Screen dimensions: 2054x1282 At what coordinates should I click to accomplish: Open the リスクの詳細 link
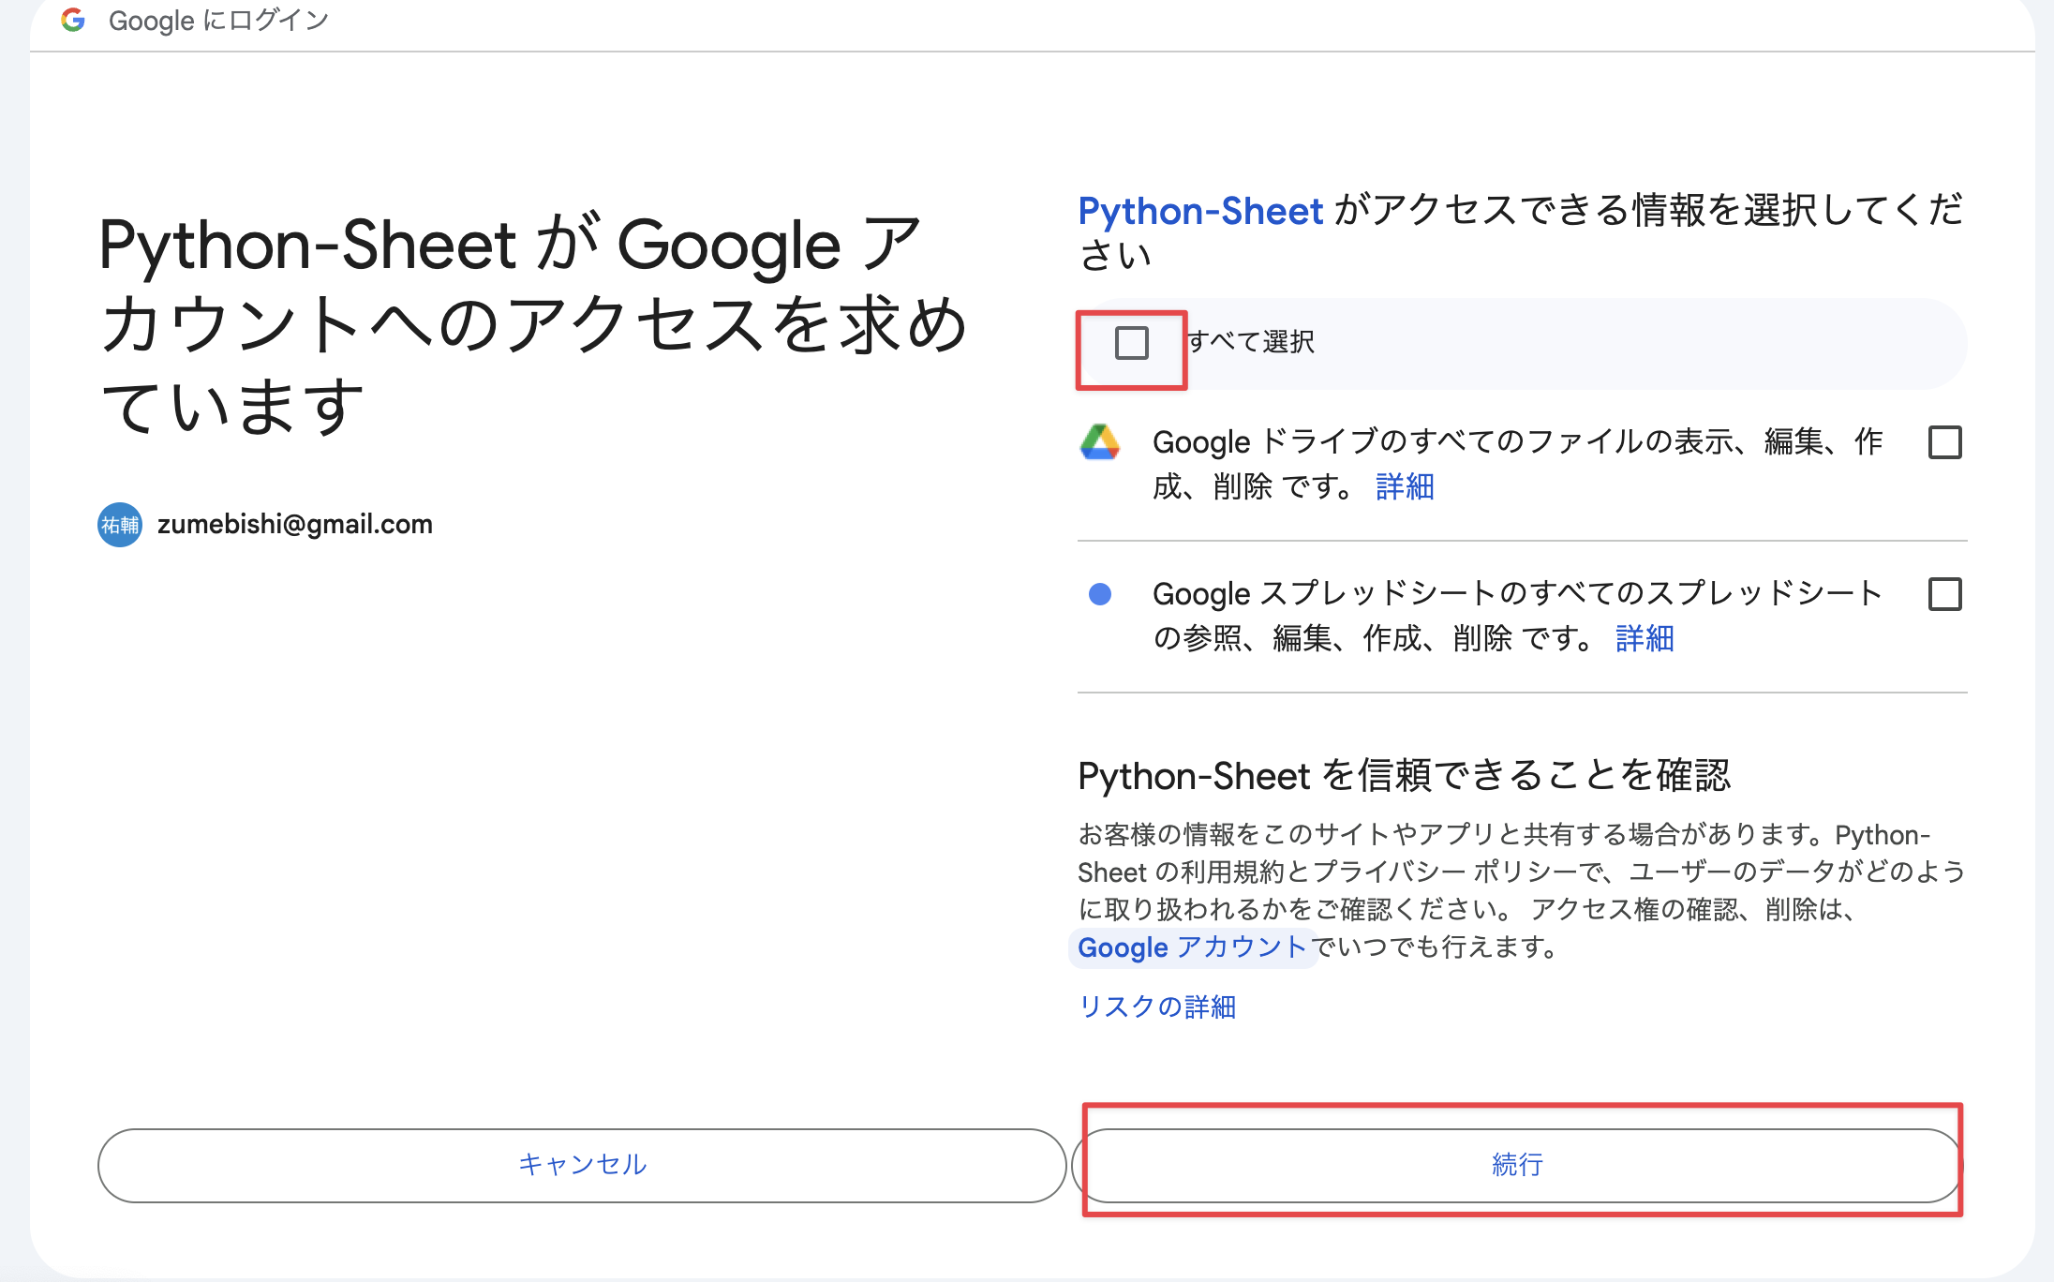1157,1006
